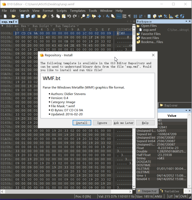192x200 pixels.
Task: Open the file tab list dropdown arrow
Action: 134,21
